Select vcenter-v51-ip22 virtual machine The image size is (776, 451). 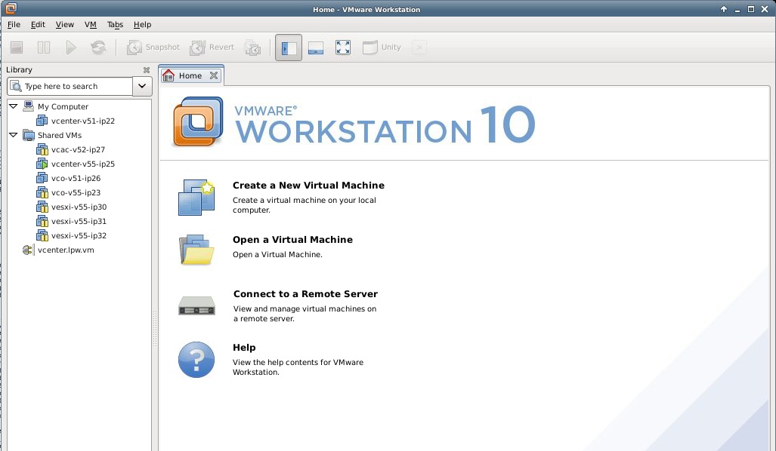pos(82,121)
